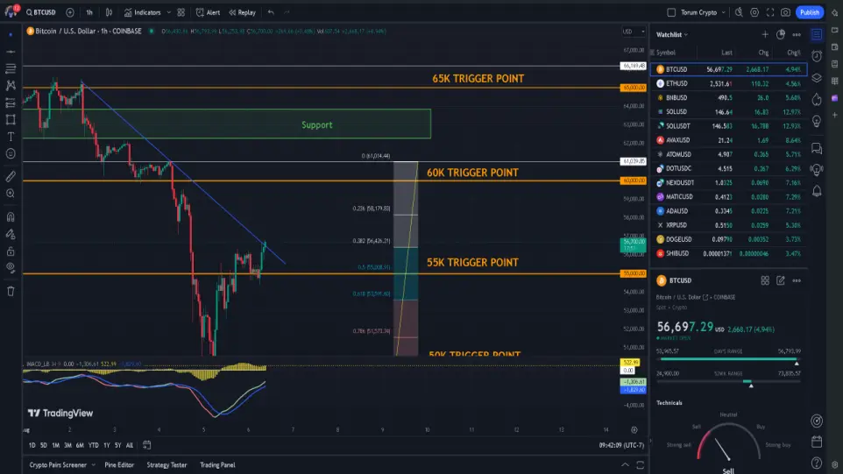Undo the last chart action
This screenshot has height=474, width=843.
coord(271,12)
